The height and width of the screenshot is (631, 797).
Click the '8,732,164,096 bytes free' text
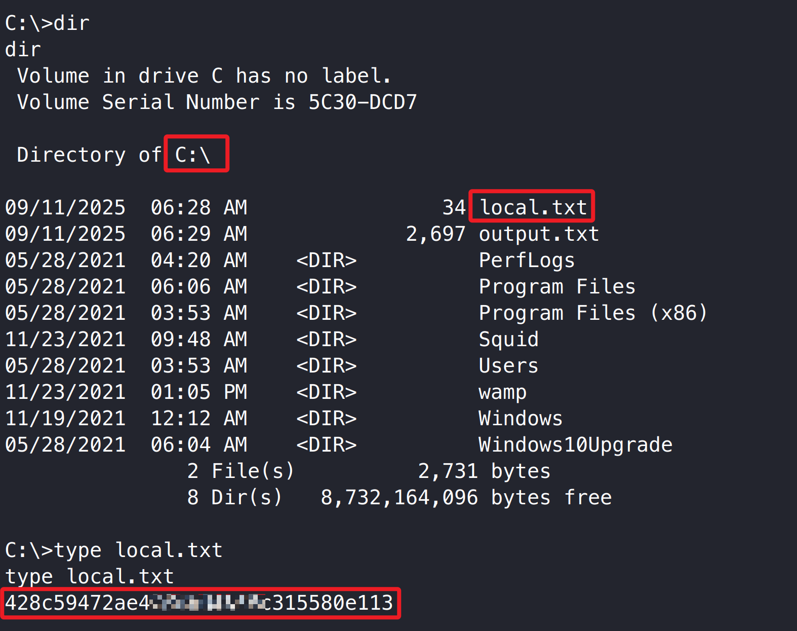click(466, 497)
